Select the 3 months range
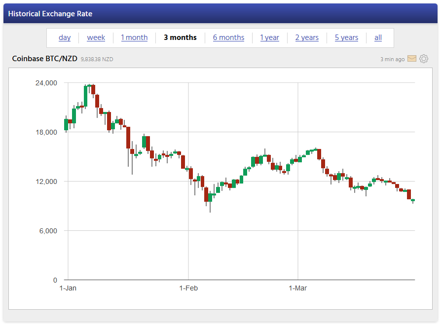The image size is (441, 325). point(181,37)
